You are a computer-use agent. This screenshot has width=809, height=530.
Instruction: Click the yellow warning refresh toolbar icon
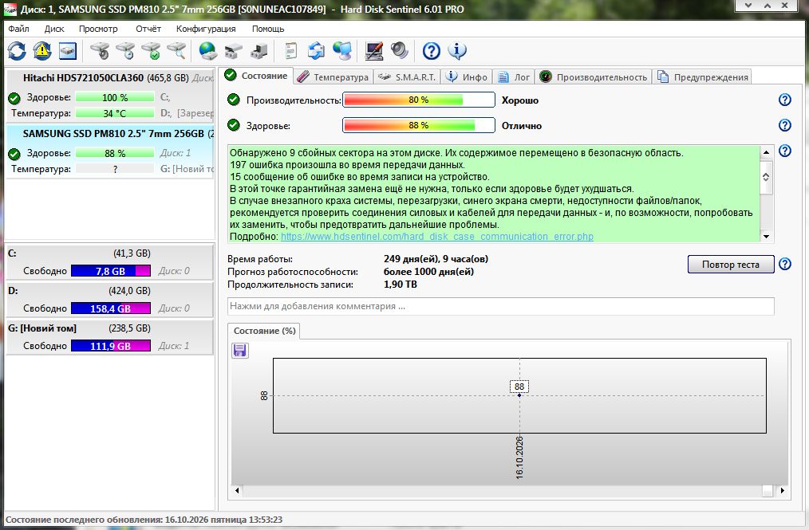42,50
